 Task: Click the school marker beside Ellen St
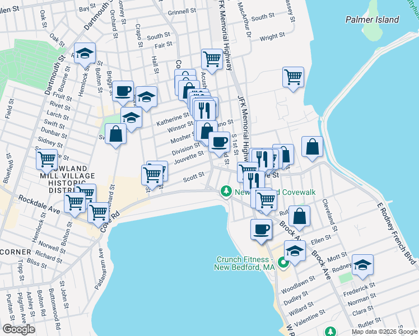(295, 251)
